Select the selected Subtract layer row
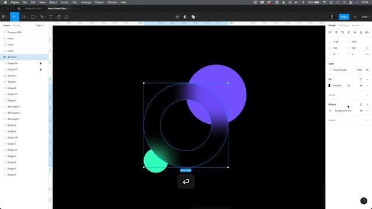This screenshot has height=209, width=372. 24,57
